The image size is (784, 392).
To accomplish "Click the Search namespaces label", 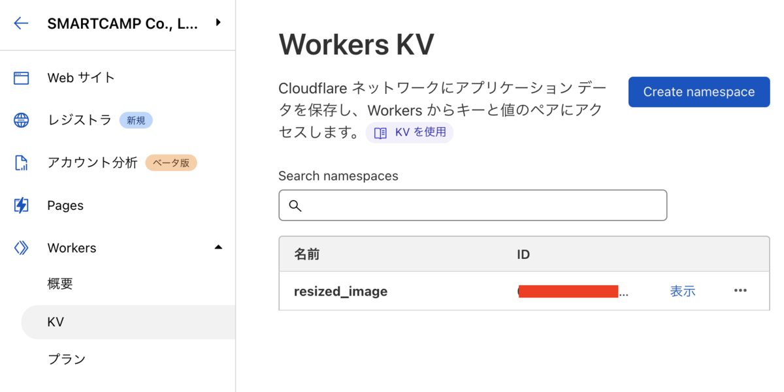I will [338, 176].
